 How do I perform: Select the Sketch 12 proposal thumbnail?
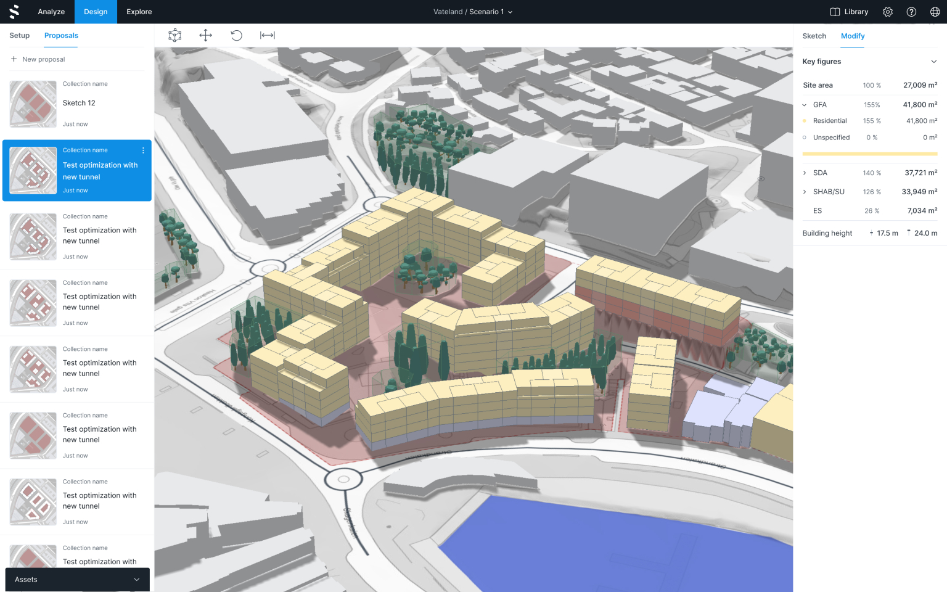pyautogui.click(x=33, y=104)
